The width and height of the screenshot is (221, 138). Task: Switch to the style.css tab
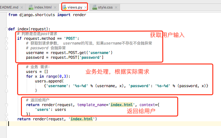(105, 7)
